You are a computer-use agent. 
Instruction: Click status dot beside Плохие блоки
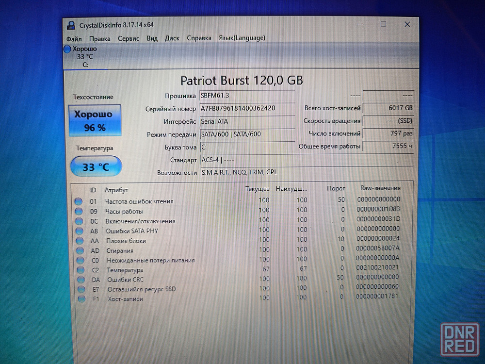(x=79, y=241)
